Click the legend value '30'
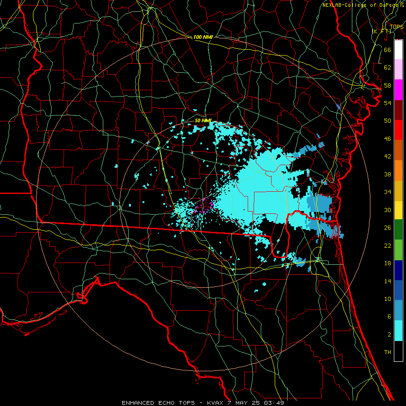 [x=388, y=210]
